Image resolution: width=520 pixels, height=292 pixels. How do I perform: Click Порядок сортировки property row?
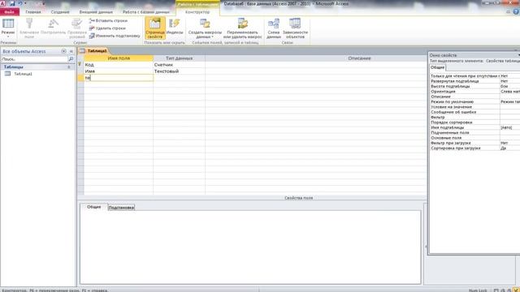point(474,122)
